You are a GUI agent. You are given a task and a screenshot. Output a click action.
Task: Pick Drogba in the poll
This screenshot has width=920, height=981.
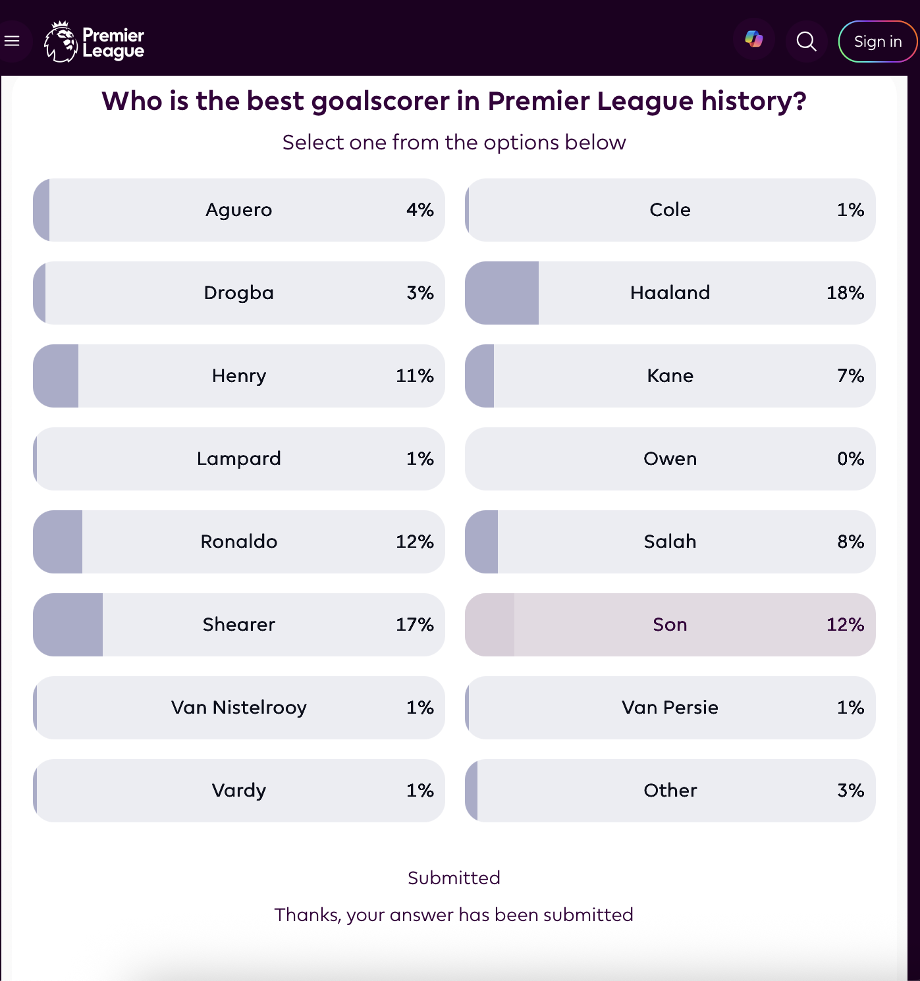(239, 293)
